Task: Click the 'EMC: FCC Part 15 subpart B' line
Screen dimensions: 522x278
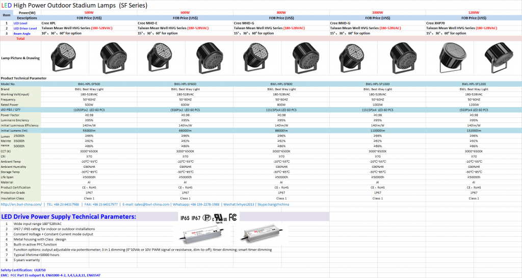Action: tap(50, 275)
